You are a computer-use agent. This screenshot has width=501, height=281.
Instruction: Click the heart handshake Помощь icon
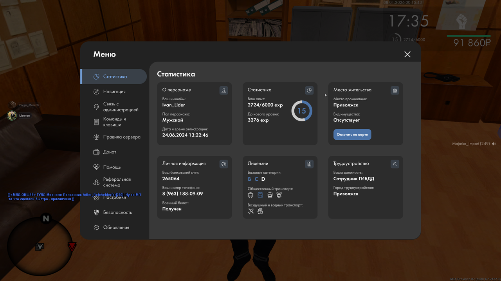click(x=96, y=167)
